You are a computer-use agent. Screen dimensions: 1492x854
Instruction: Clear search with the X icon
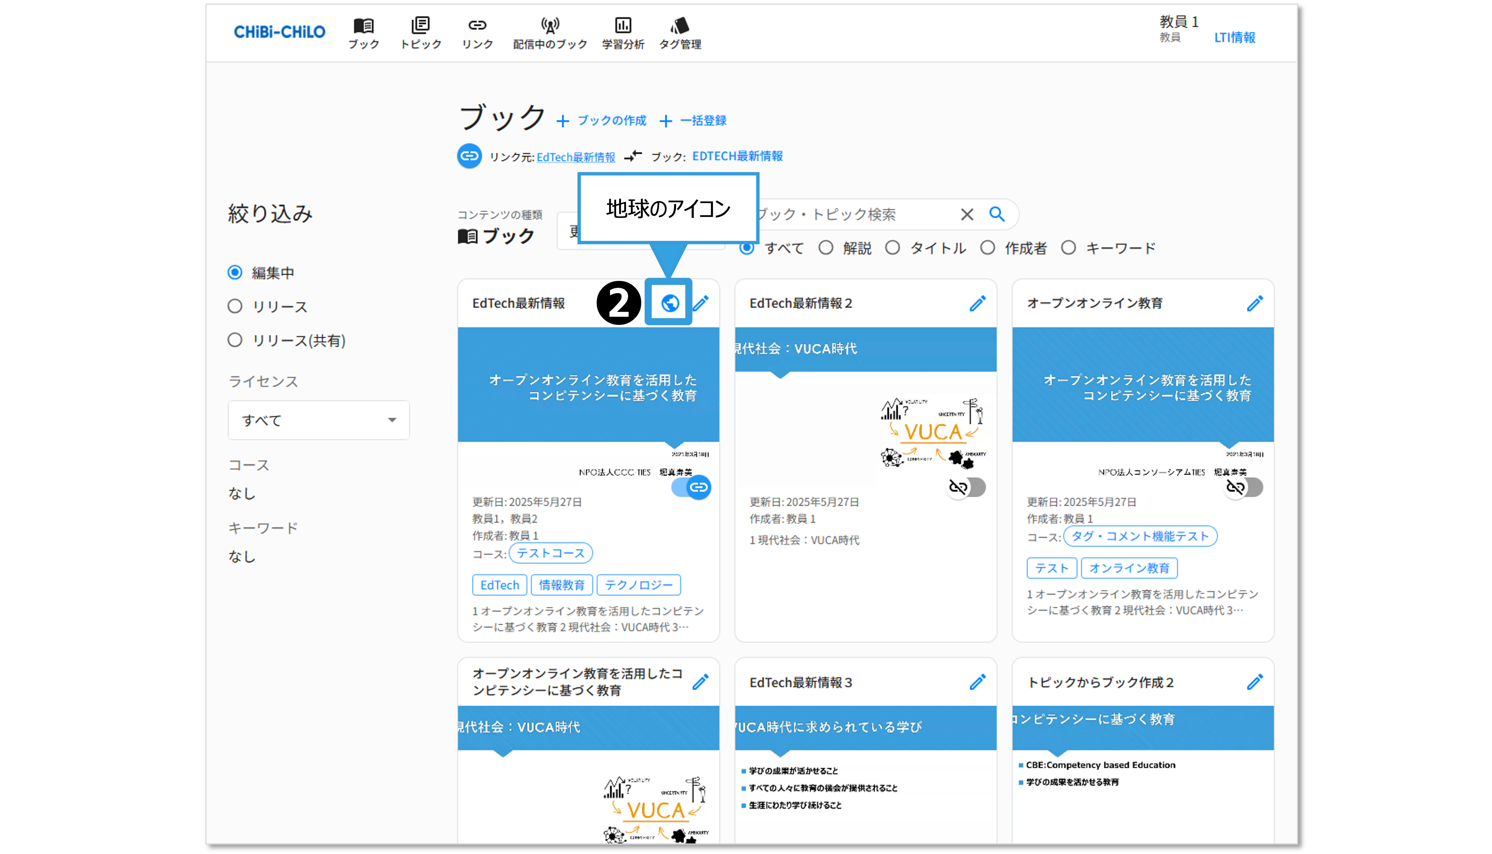tap(967, 215)
